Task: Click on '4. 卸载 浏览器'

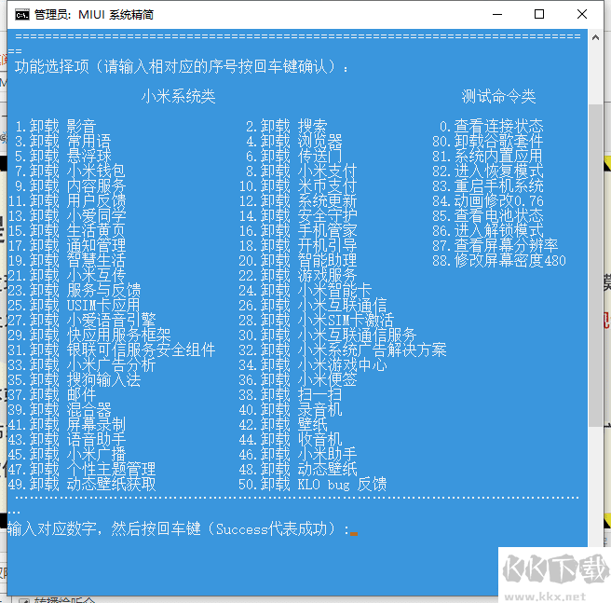Action: click(x=293, y=141)
